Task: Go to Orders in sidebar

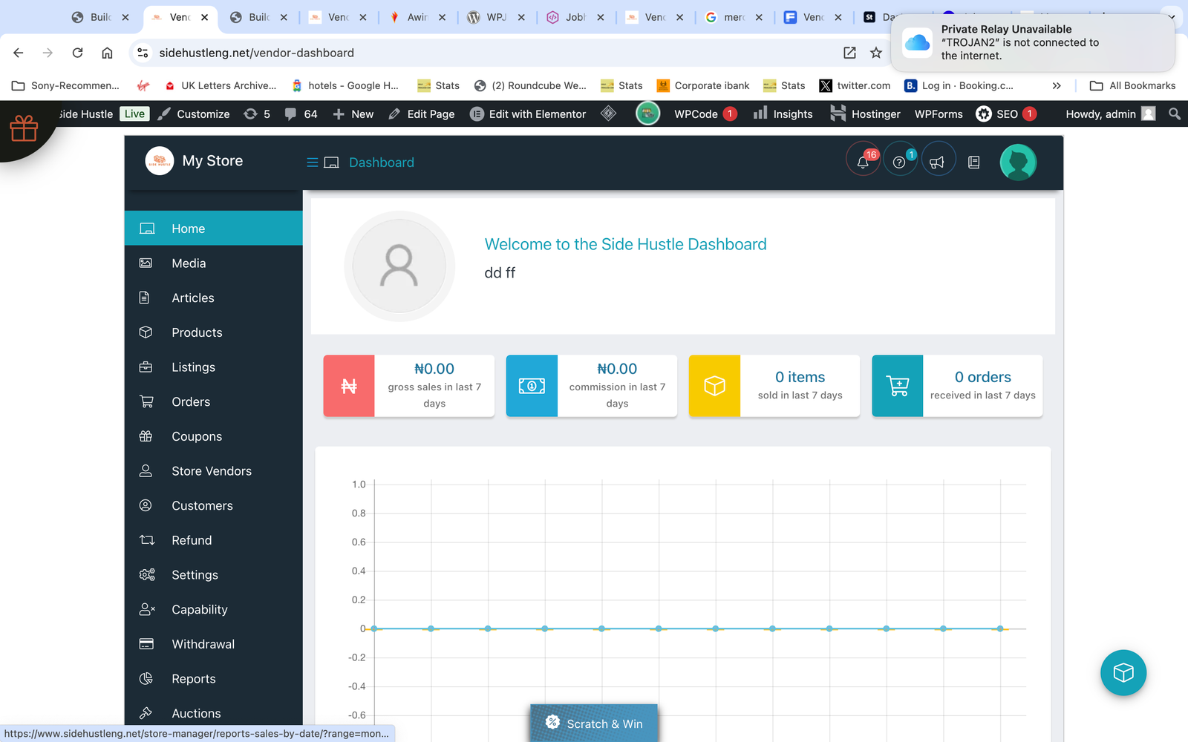Action: (x=191, y=401)
